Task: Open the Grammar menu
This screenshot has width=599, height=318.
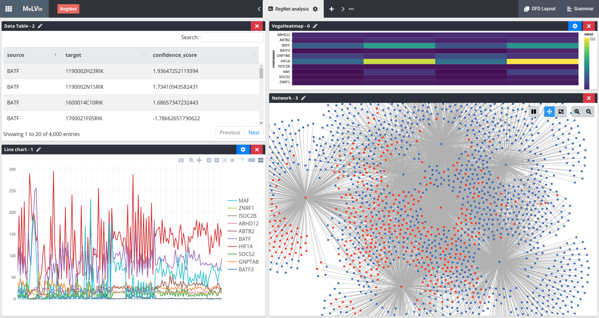Action: [x=580, y=9]
